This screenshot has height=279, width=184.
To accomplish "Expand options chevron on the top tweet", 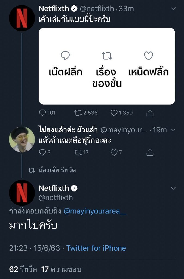I will 173,9.
